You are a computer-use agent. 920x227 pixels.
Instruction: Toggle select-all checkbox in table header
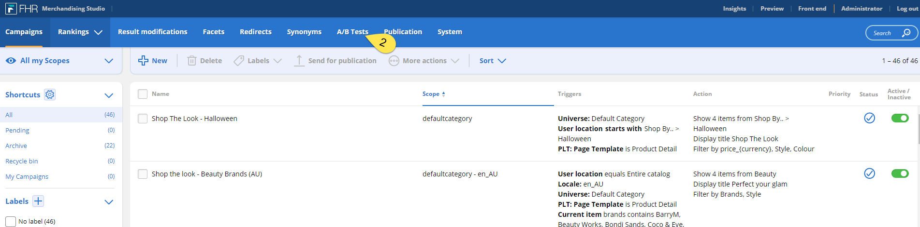coord(143,94)
